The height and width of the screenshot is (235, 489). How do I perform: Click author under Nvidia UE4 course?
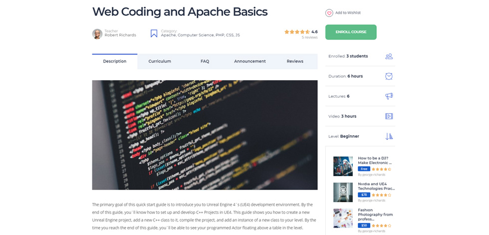(x=371, y=201)
